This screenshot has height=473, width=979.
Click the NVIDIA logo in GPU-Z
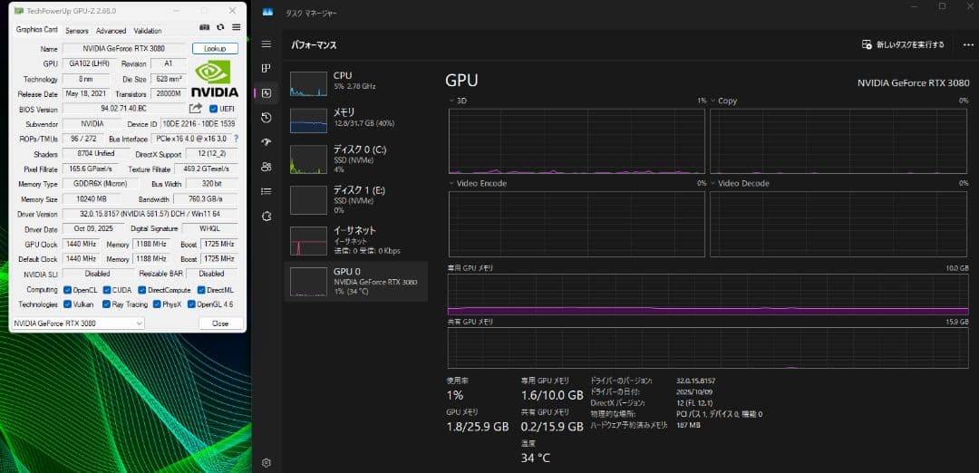pos(214,79)
